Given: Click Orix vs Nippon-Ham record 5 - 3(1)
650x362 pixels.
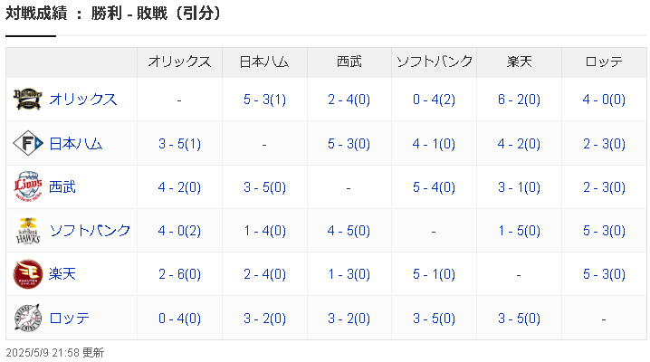Looking at the screenshot, I should coord(264,100).
